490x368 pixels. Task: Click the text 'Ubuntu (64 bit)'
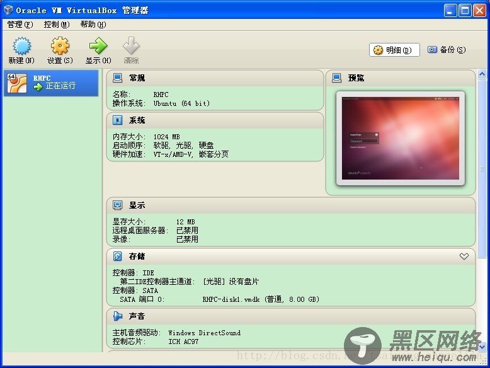181,103
